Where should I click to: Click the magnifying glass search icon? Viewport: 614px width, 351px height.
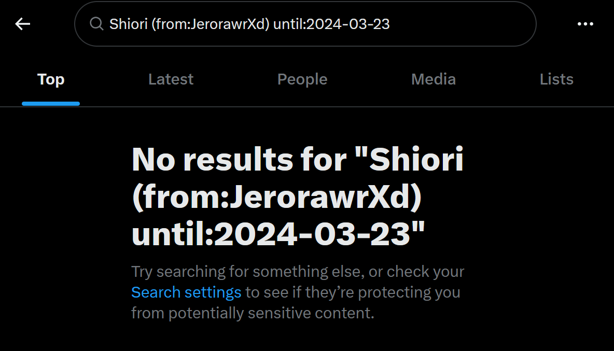[96, 24]
